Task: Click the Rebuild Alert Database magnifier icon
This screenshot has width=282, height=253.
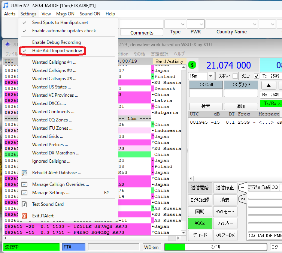Action: 24,173
